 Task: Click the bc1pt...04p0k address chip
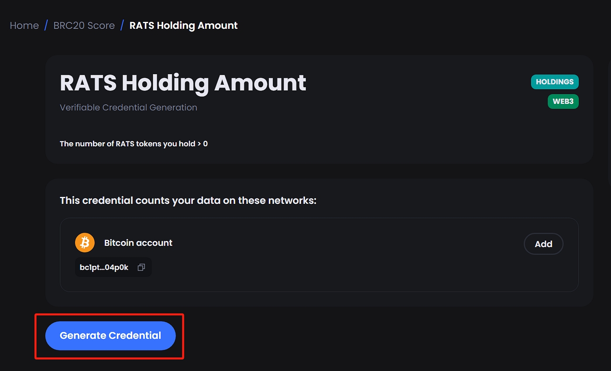point(105,268)
